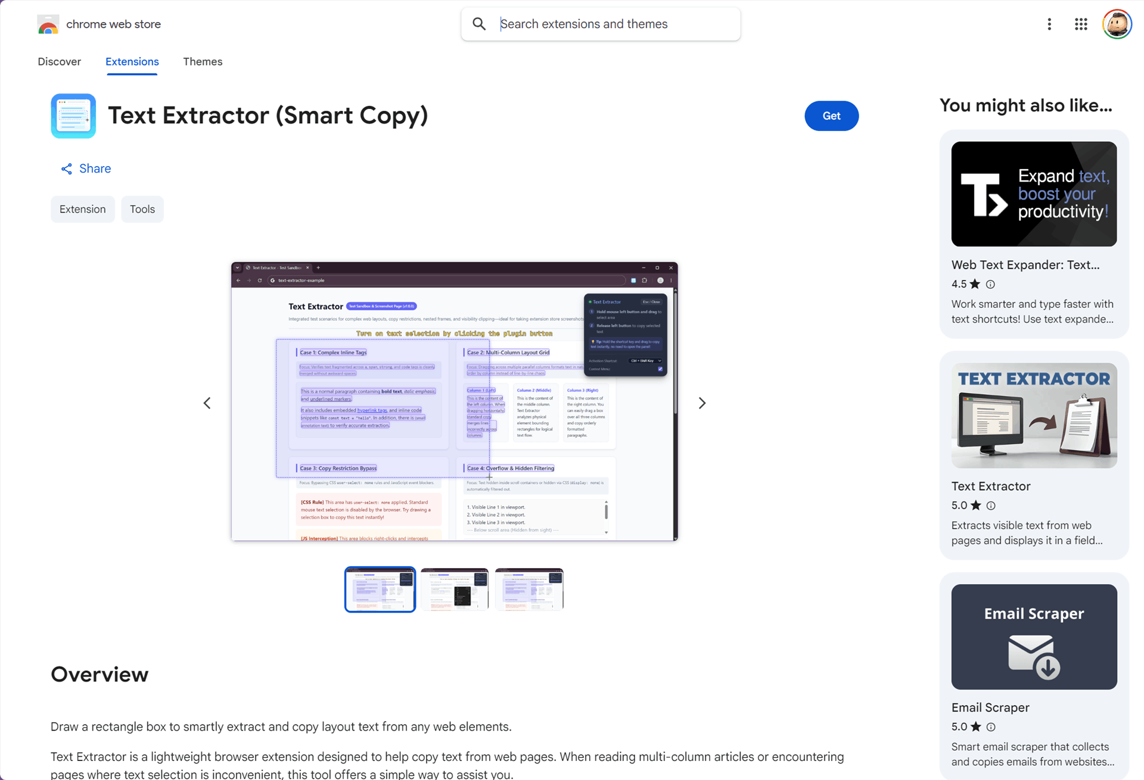This screenshot has height=780, width=1144.
Task: Switch to the Themes tab
Action: click(x=203, y=62)
